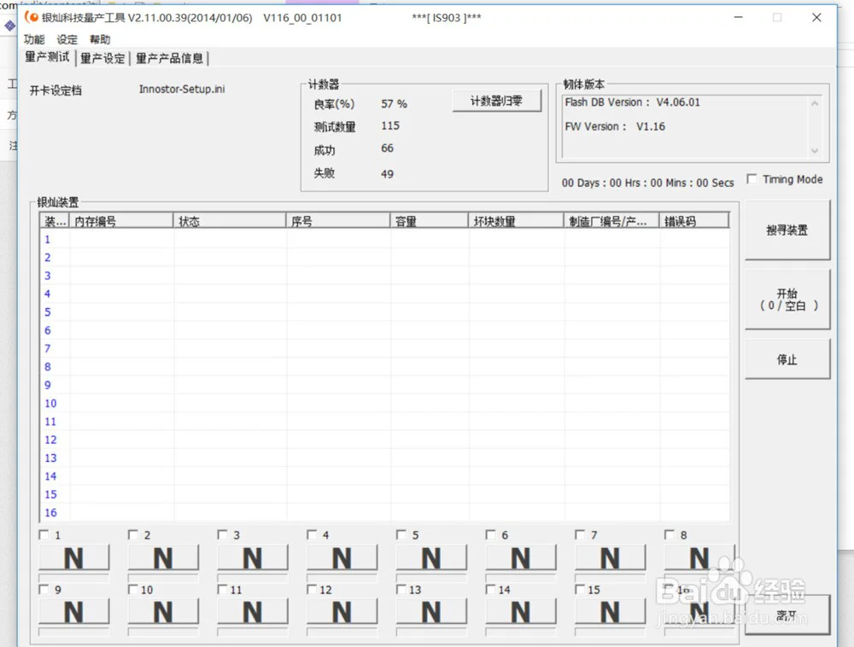
Task: Tick the port 2 checkbox
Action: [x=133, y=535]
